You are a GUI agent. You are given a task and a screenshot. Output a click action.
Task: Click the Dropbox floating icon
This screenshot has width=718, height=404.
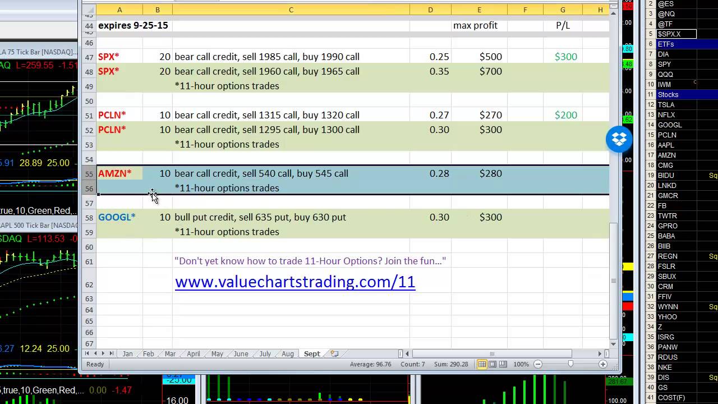(619, 139)
